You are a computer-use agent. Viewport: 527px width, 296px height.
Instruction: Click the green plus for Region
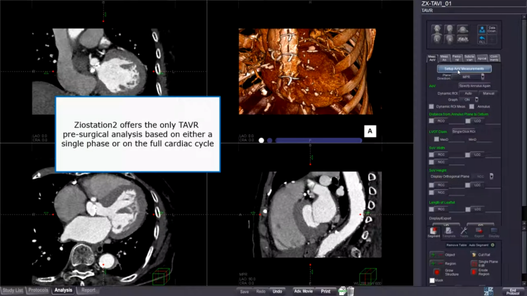tap(434, 264)
